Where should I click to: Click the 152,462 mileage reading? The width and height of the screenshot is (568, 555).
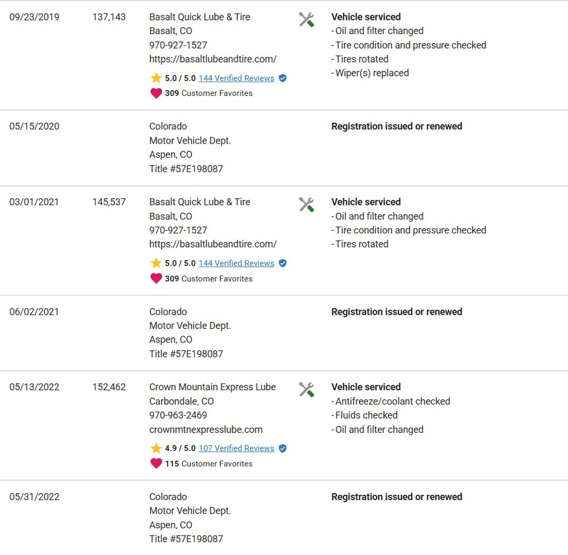point(109,387)
